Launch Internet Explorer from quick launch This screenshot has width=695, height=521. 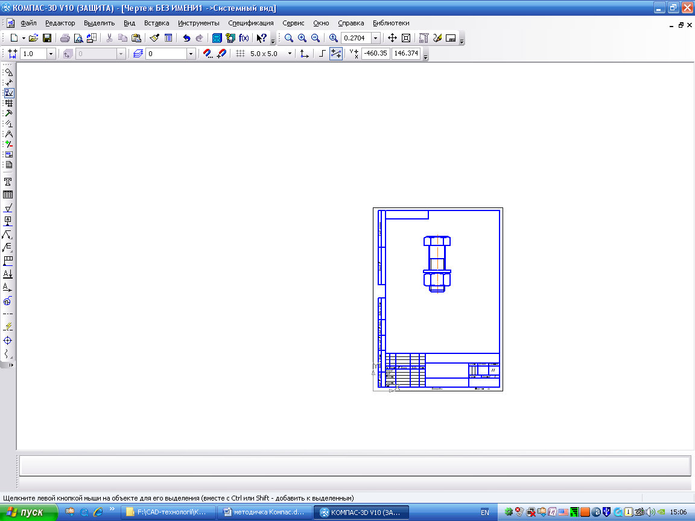point(98,512)
